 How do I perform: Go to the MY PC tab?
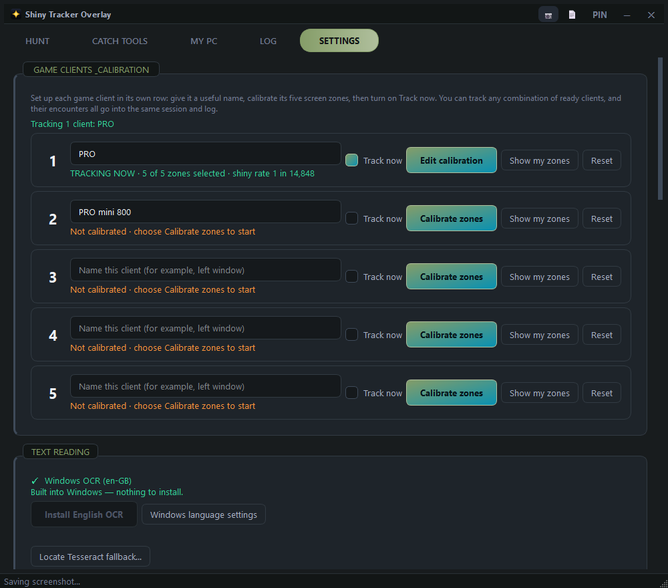(x=204, y=41)
